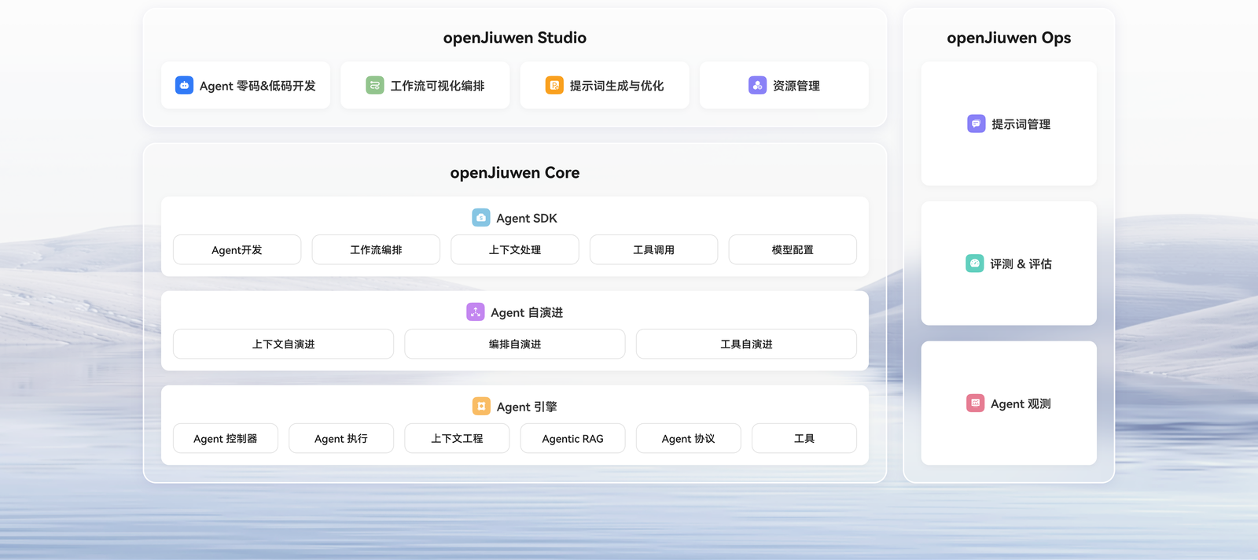This screenshot has height=560, width=1258.
Task: Select the Agent 协议 box
Action: tap(689, 438)
